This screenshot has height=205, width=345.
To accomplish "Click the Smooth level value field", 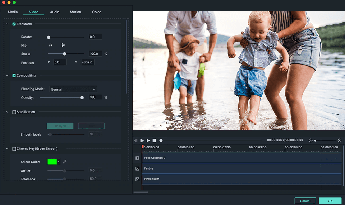I will pos(95,134).
